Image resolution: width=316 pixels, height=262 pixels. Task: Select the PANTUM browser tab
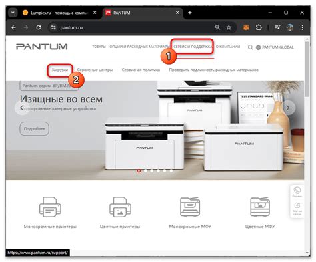pyautogui.click(x=142, y=13)
